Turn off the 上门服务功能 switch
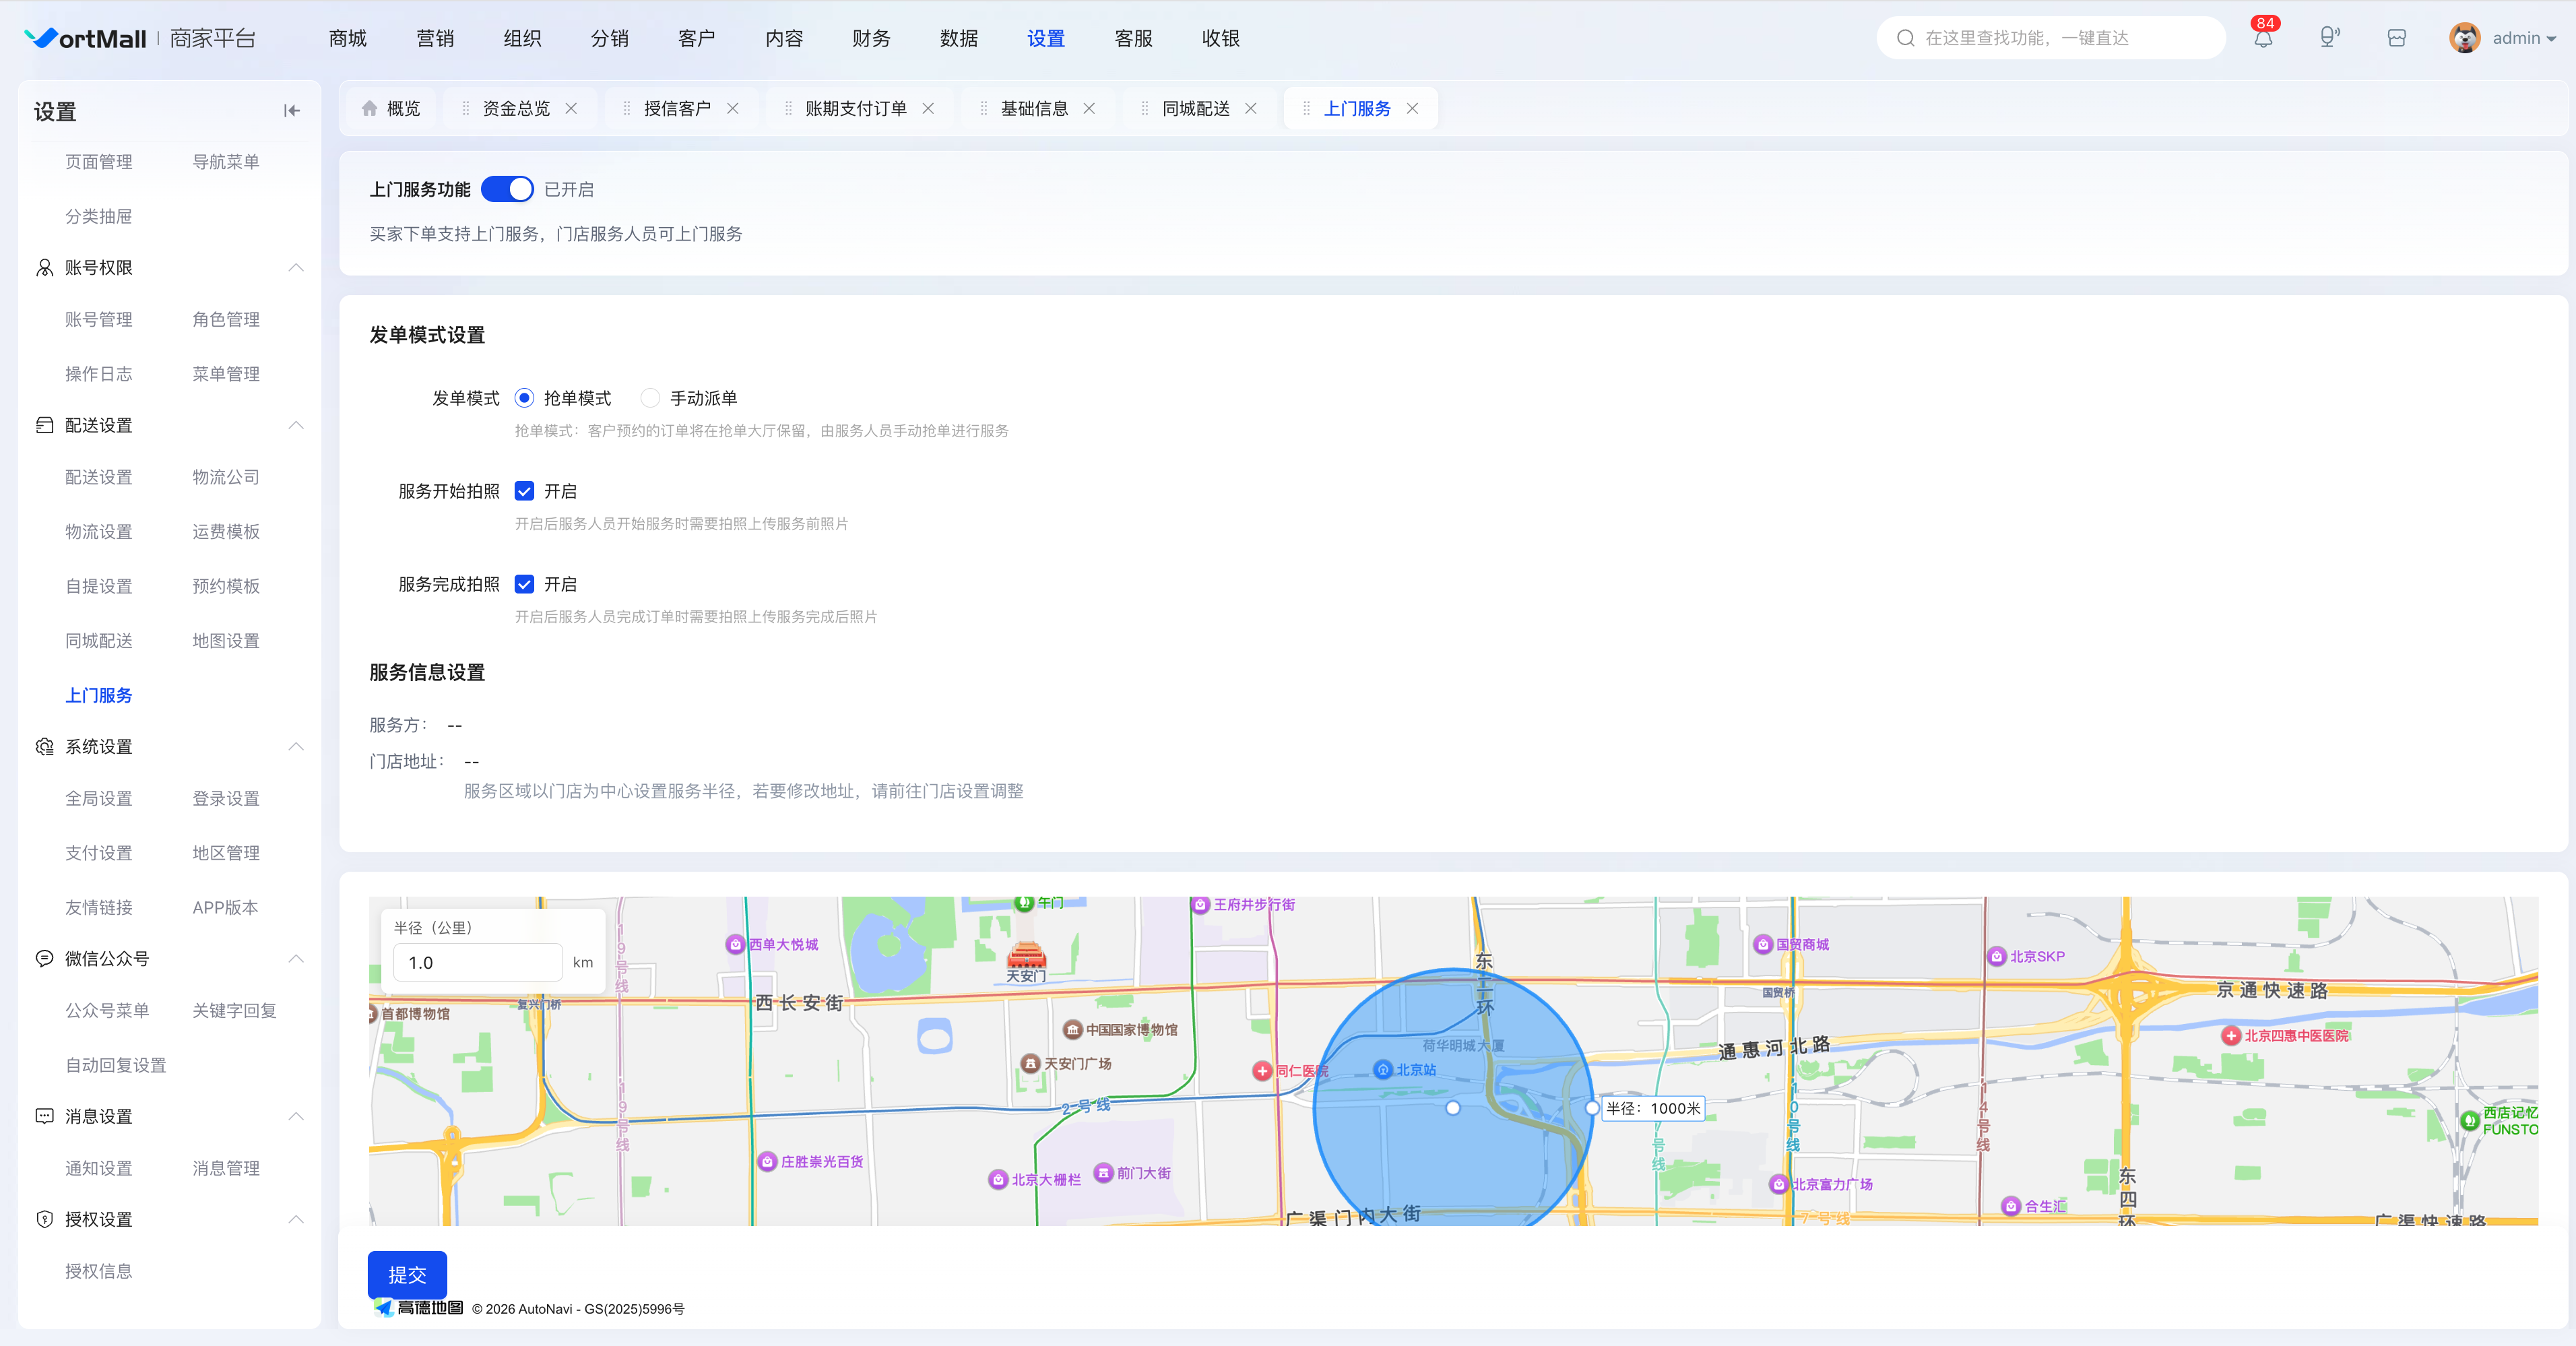 pos(507,189)
